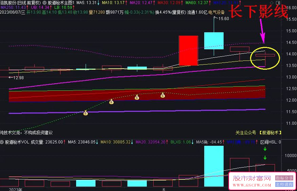297x191 pixels.
Task: Select the cyan candlestick with 15.60 high
Action: pyautogui.click(x=214, y=41)
